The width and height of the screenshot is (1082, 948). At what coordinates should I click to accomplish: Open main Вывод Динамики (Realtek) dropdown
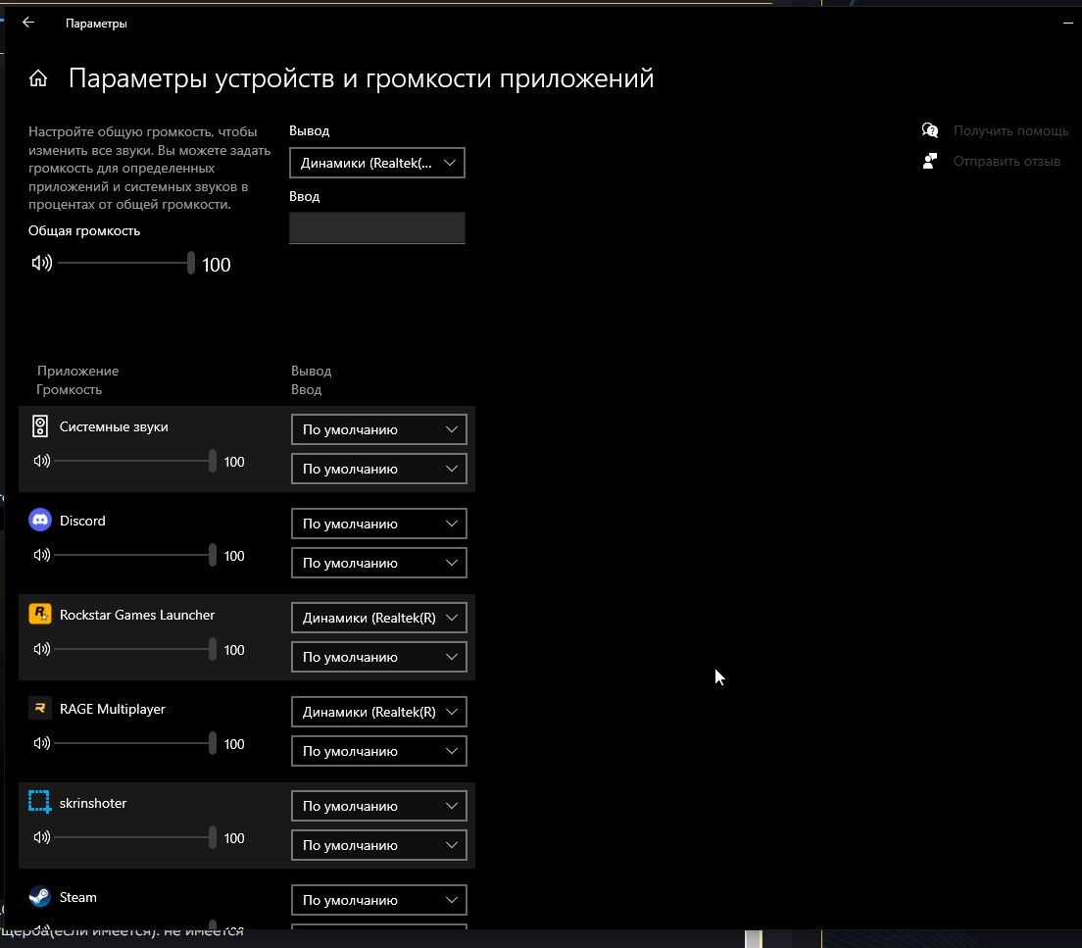tap(376, 163)
